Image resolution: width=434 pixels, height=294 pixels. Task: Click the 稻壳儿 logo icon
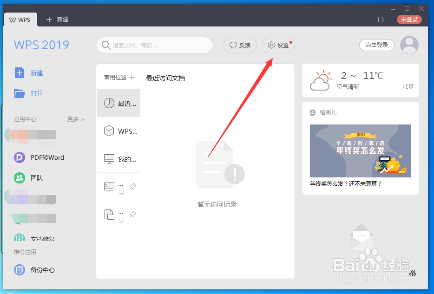(313, 112)
